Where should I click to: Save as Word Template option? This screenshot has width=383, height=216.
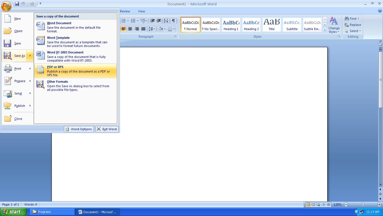[75, 42]
